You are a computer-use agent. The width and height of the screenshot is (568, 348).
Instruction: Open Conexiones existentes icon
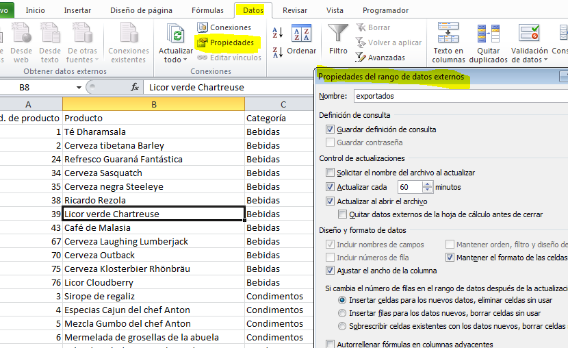click(129, 34)
